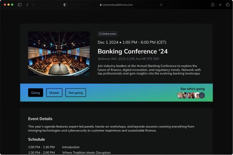233x155 pixels.
Task: Select the Going RSVP option
Action: (35, 93)
